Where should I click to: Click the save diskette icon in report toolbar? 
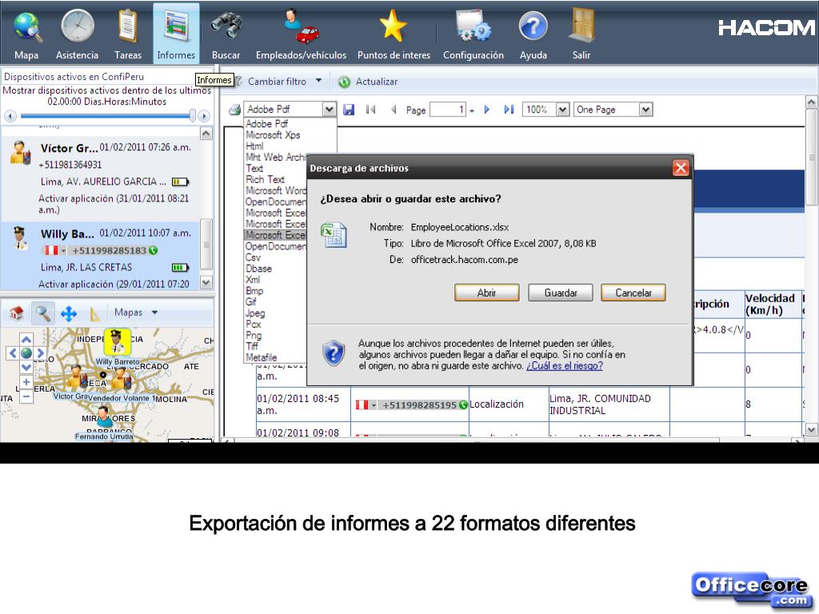pyautogui.click(x=349, y=110)
